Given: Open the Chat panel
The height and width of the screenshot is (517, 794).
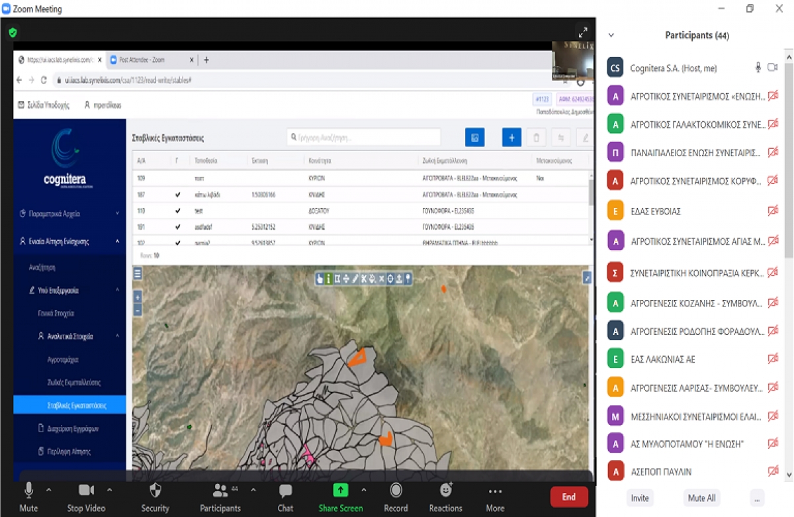Looking at the screenshot, I should [285, 491].
